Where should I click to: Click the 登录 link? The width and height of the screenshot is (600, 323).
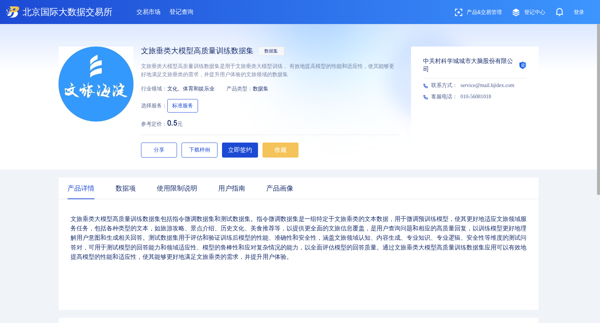pos(579,12)
